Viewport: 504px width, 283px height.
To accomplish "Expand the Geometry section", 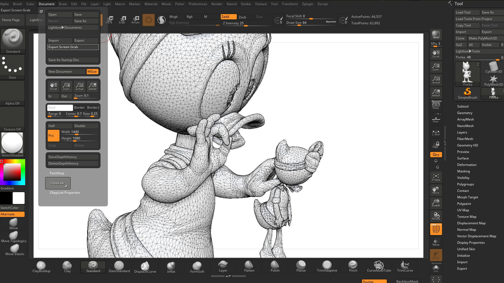I will [465, 113].
